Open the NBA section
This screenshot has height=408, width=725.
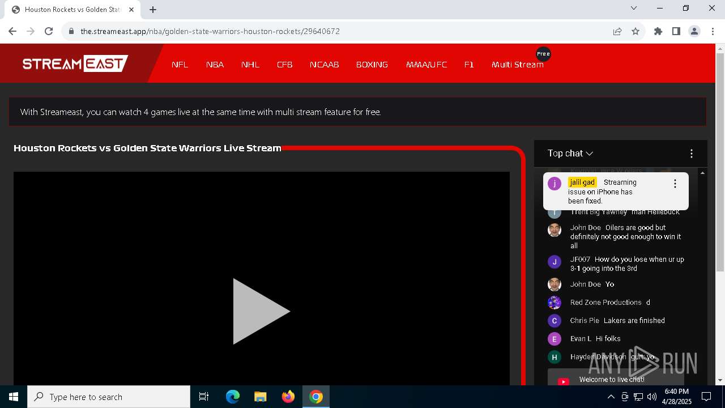point(215,65)
